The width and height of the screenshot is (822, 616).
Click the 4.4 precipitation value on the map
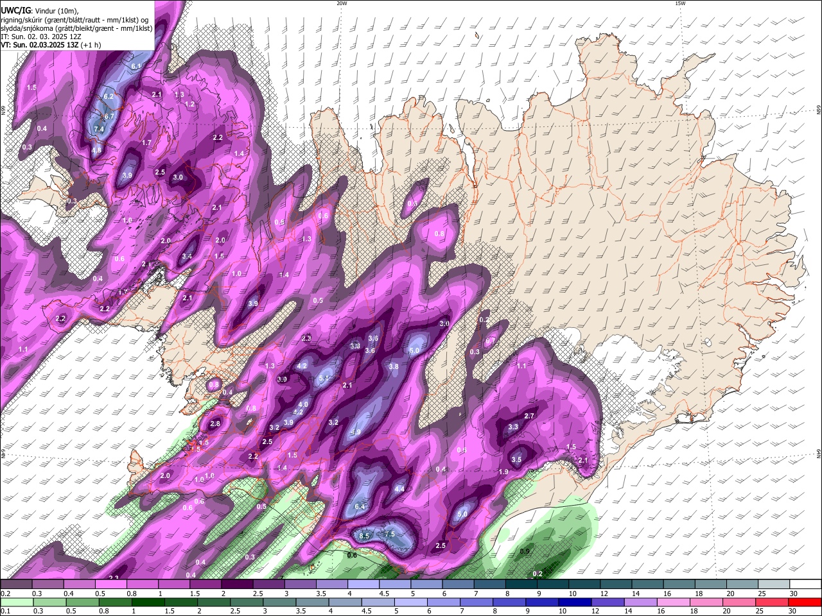[x=399, y=489]
